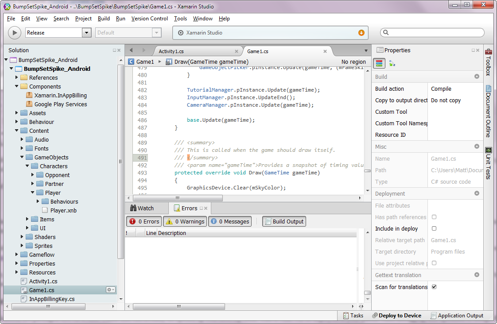
Task: Auto-hide the Properties pad
Action: (473, 50)
